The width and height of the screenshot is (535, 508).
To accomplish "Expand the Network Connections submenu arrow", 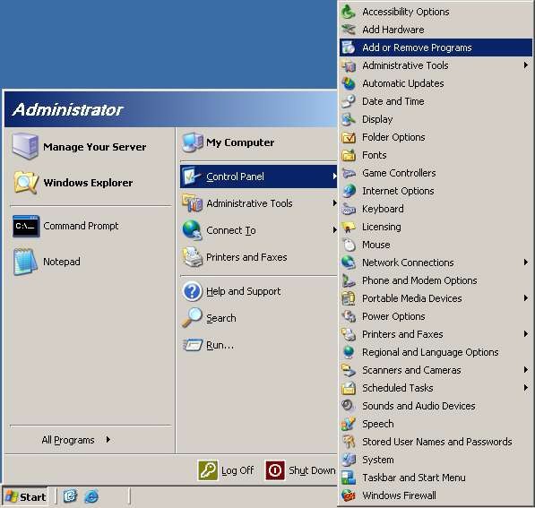I will [x=526, y=262].
